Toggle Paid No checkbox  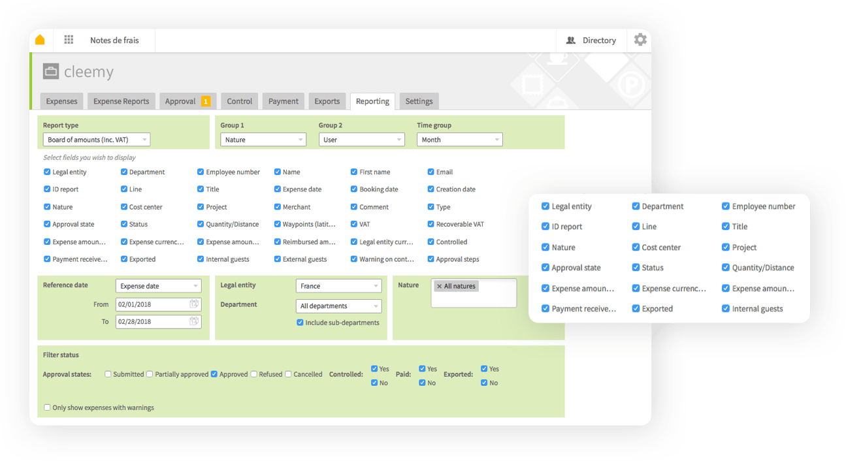(422, 383)
